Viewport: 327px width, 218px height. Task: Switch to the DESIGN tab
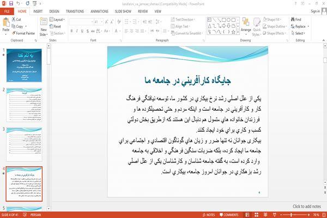(54, 11)
